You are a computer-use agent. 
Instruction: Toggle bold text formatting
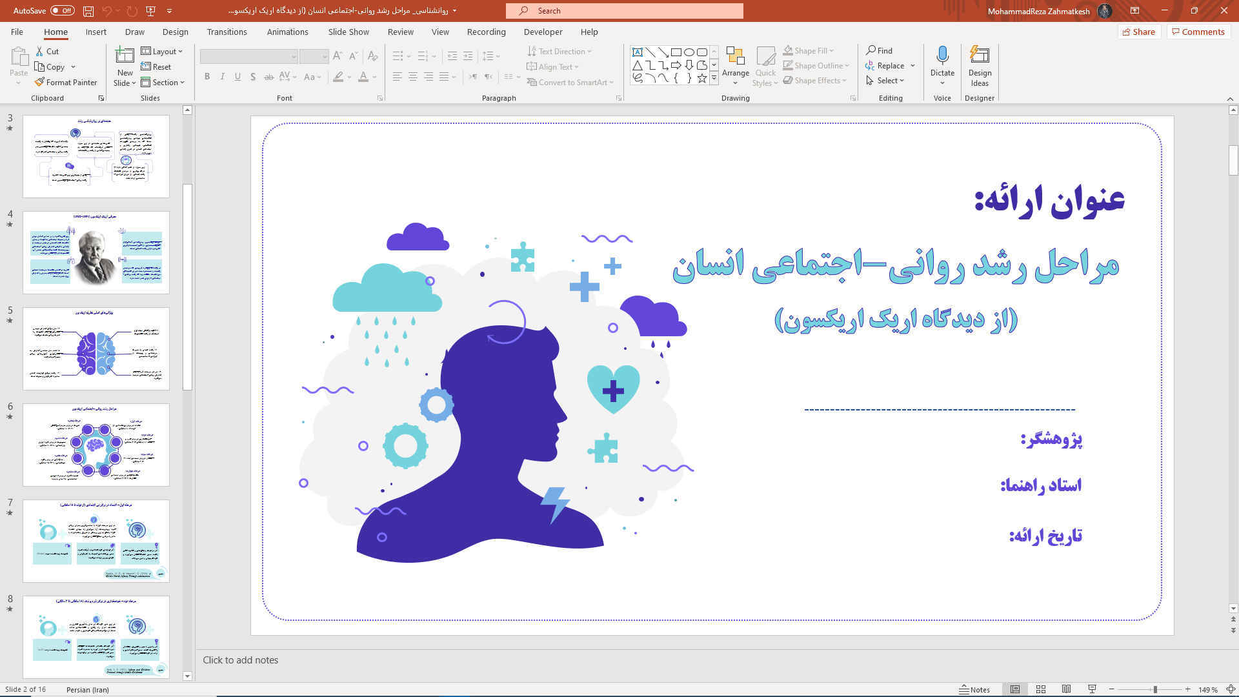[x=207, y=76]
